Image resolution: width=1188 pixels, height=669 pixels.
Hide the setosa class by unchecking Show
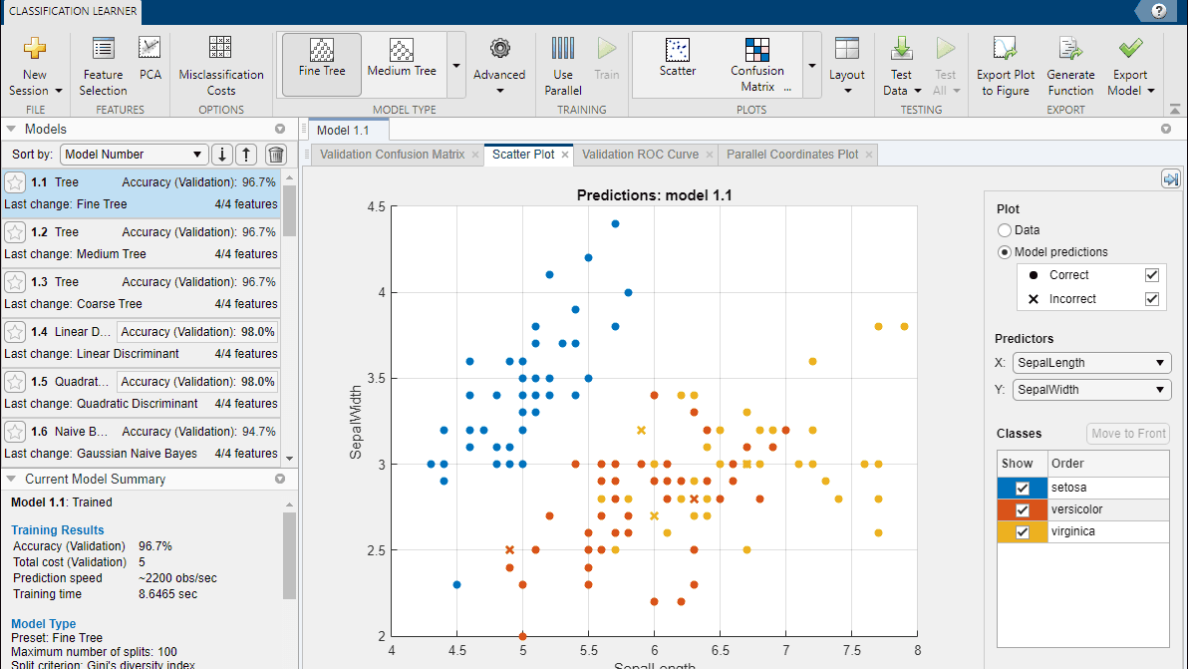[x=1022, y=488]
